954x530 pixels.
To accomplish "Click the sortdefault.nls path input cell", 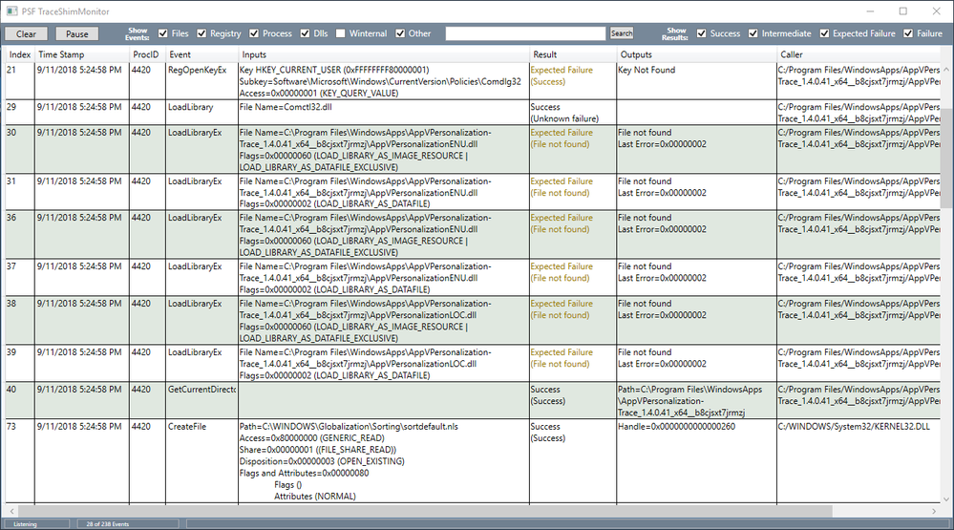I will (x=383, y=461).
